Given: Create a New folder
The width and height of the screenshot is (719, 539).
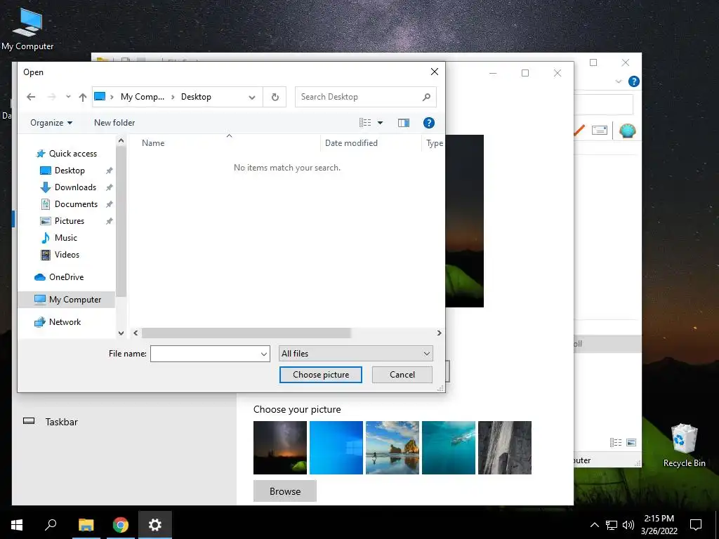Looking at the screenshot, I should click(114, 122).
